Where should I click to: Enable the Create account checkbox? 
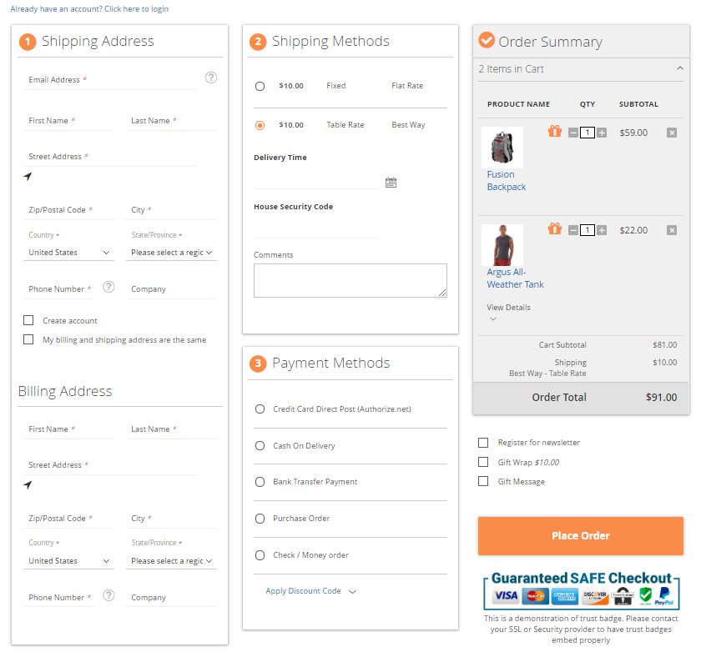28,320
